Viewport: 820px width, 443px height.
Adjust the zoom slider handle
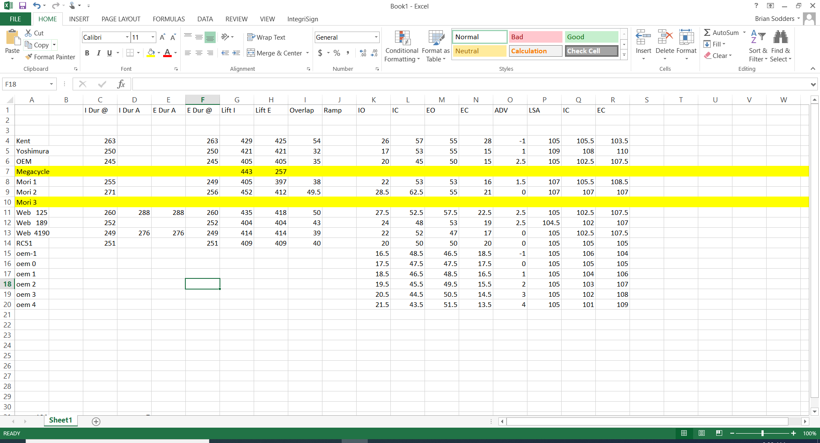tap(762, 433)
